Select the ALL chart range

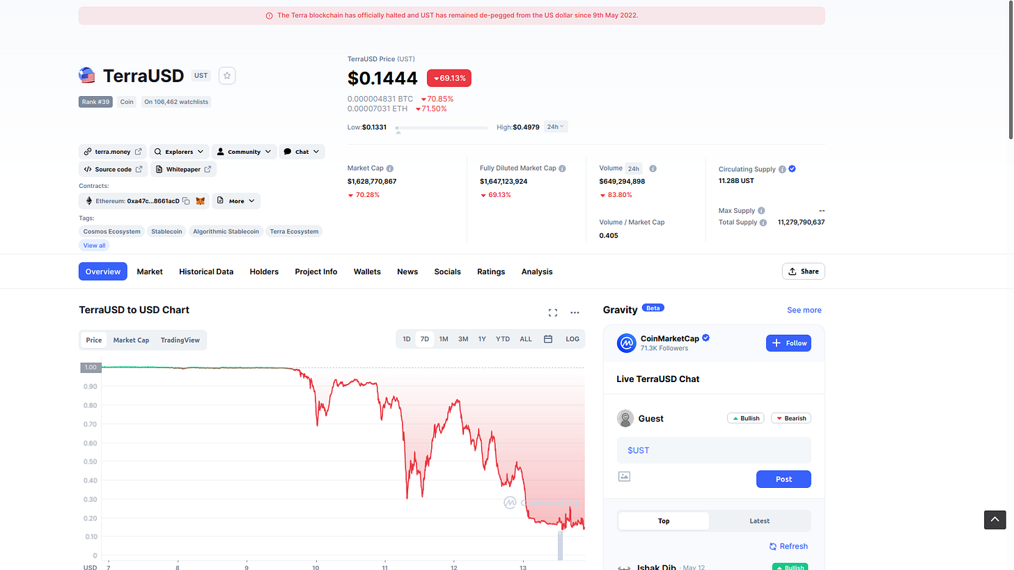(526, 339)
